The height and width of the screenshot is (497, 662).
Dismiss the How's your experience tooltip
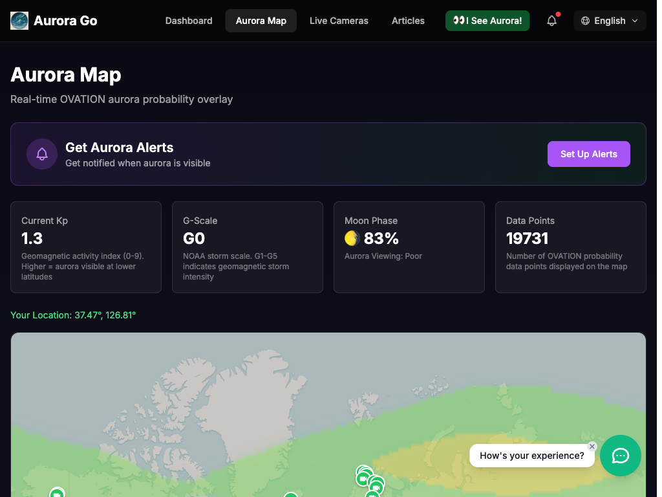(592, 447)
